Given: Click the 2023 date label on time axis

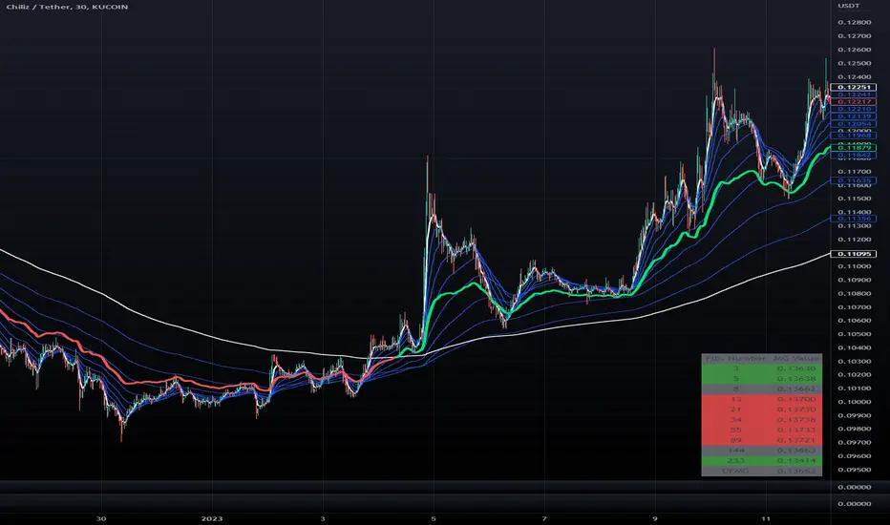Looking at the screenshot, I should [x=212, y=518].
